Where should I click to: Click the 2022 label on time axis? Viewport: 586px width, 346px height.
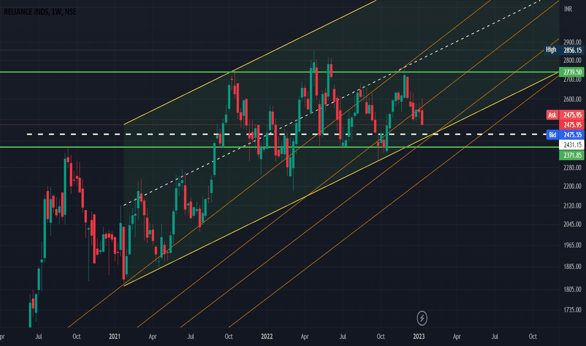click(x=267, y=337)
